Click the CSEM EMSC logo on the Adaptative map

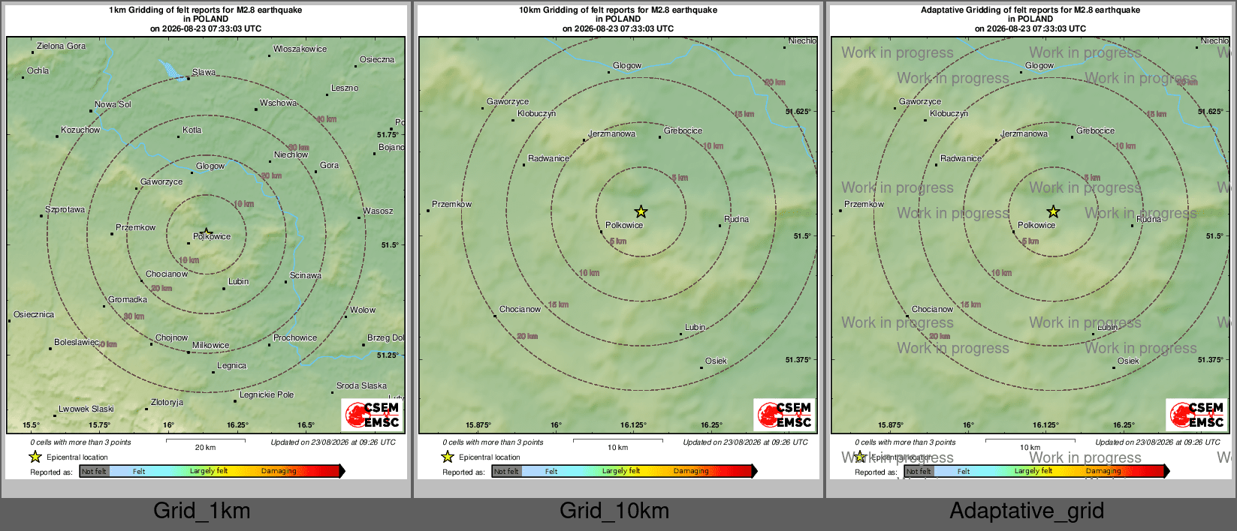click(x=1197, y=414)
